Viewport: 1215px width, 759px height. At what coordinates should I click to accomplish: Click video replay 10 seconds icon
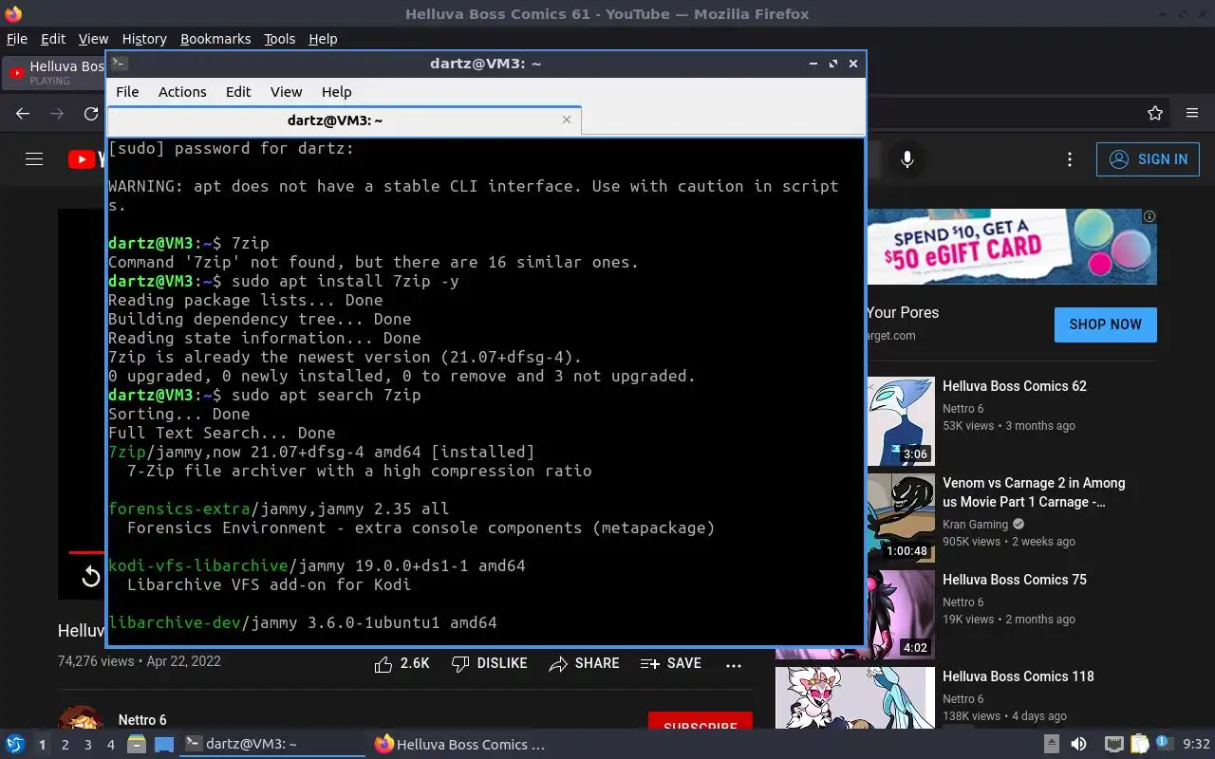[x=91, y=576]
